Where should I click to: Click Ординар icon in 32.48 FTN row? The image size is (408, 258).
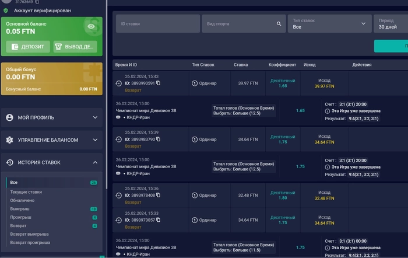coord(194,195)
